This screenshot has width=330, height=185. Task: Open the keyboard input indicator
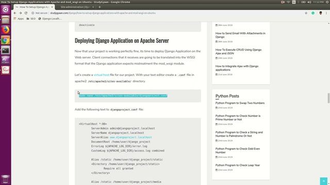click(x=294, y=2)
